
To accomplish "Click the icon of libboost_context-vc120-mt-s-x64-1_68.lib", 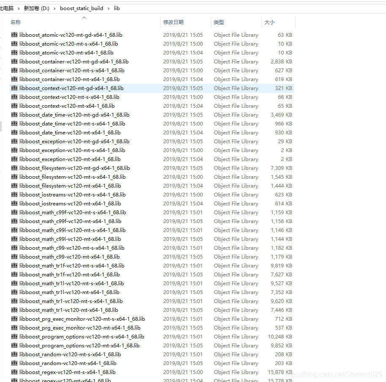I will (x=14, y=97).
